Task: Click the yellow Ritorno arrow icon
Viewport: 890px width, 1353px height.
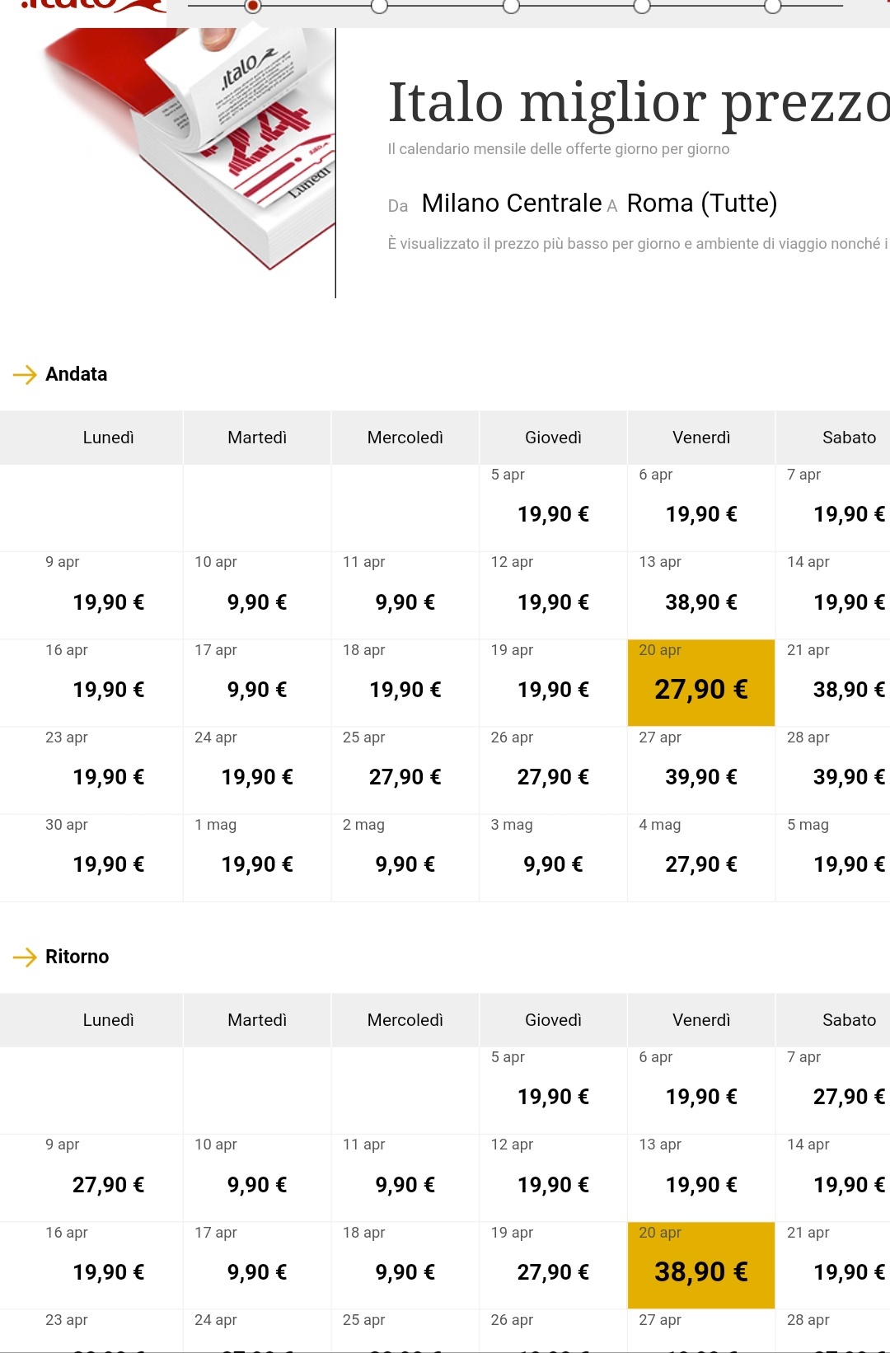Action: point(26,957)
